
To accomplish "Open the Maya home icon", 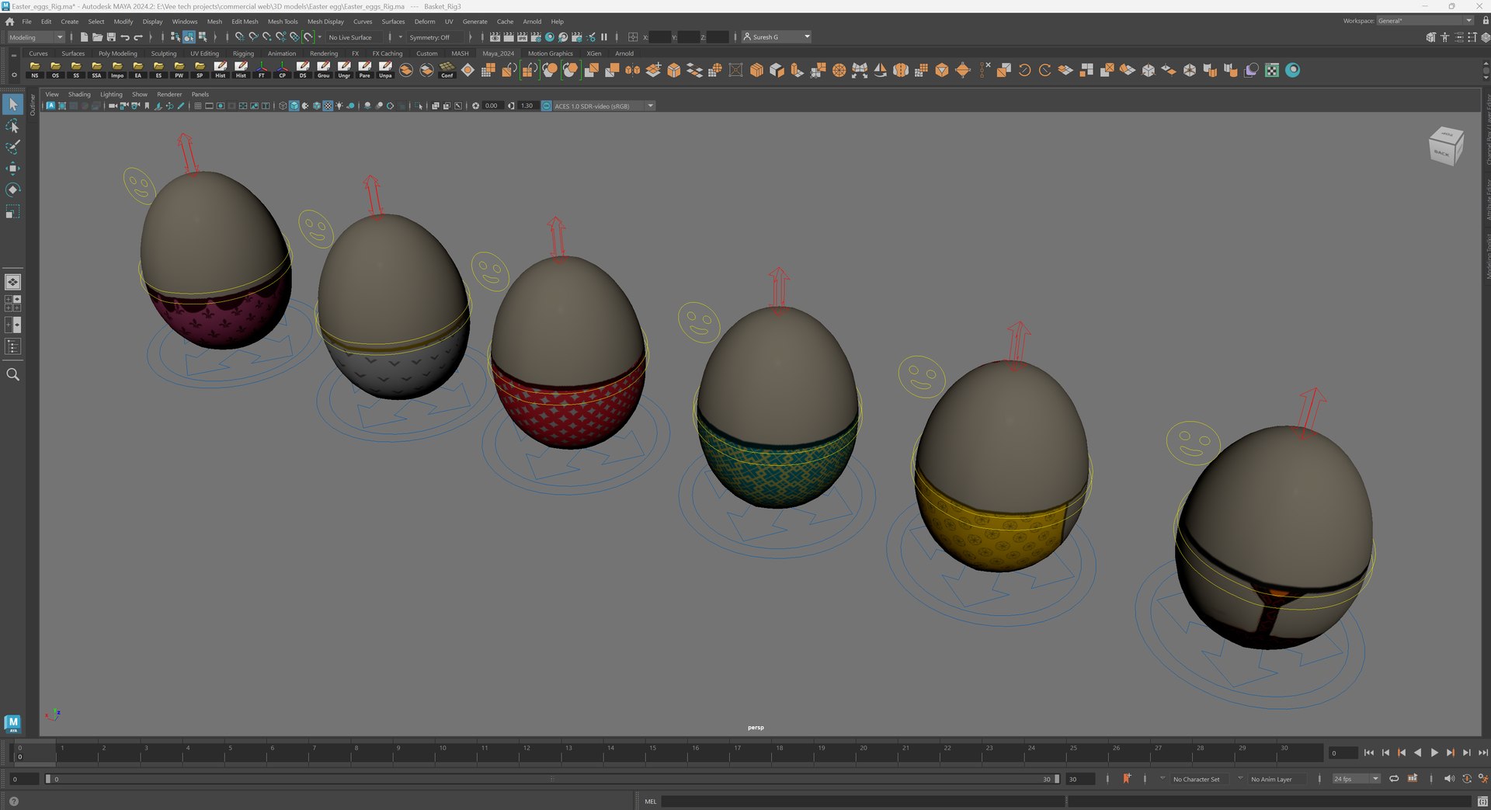I will tap(9, 22).
